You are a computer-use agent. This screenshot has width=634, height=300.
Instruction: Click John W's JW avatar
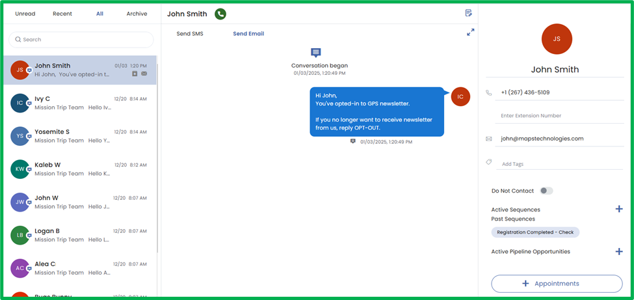click(x=20, y=202)
